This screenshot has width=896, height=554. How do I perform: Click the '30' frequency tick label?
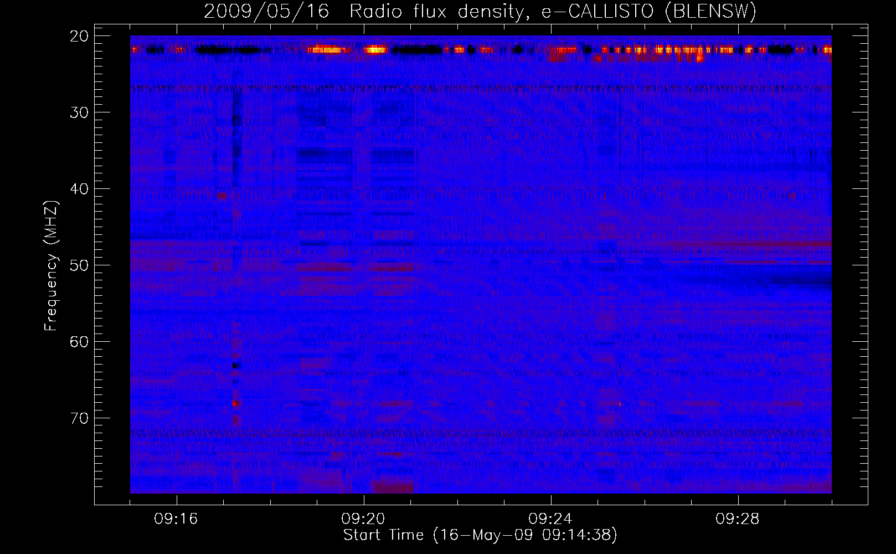tap(80, 112)
